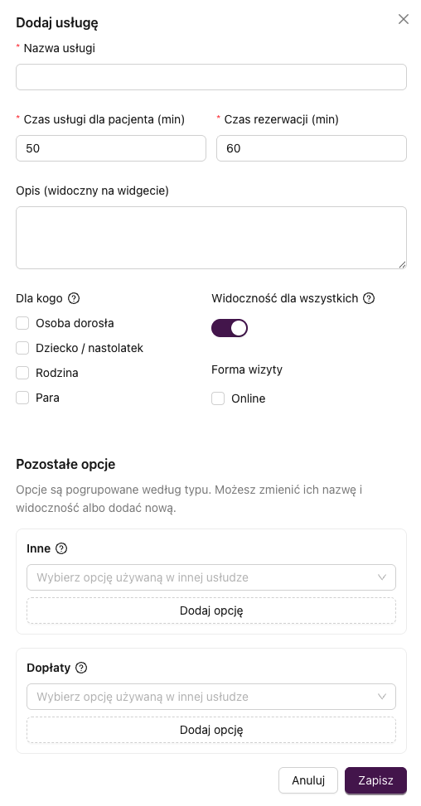
Task: Click Dodaj opcję under Inne
Action: coord(211,611)
